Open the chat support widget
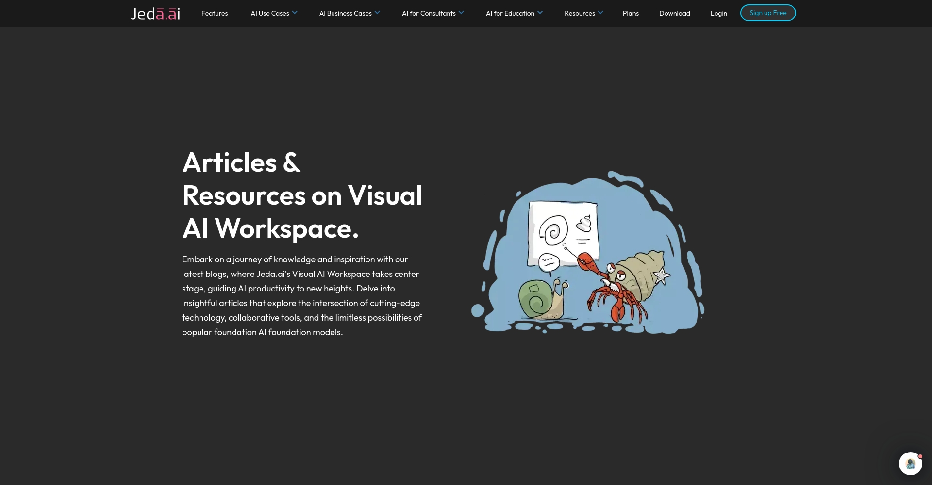Screen dimensions: 932x485 [910, 464]
